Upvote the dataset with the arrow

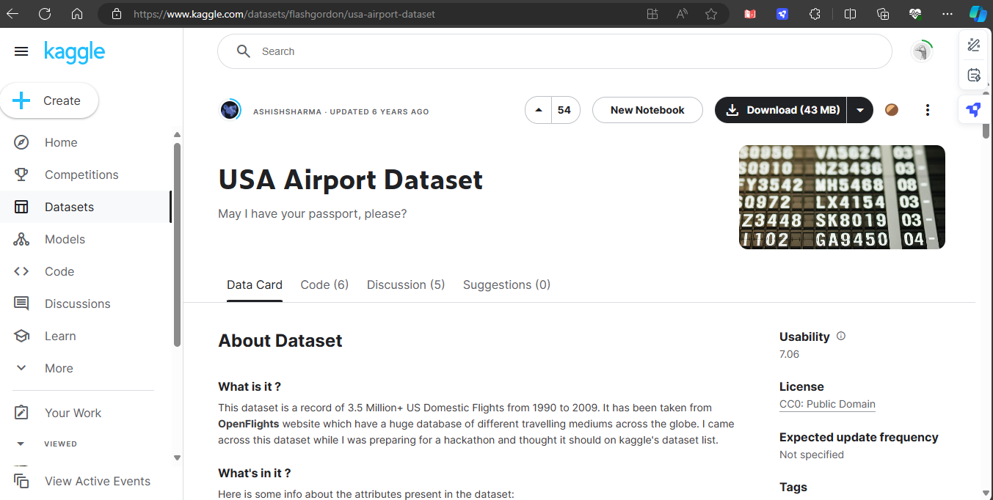539,110
